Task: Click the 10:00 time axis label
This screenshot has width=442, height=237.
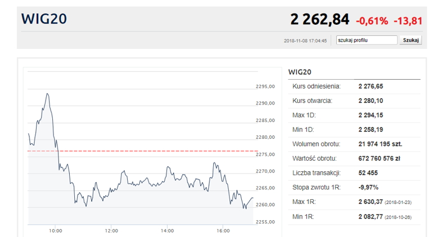Action: [x=56, y=230]
